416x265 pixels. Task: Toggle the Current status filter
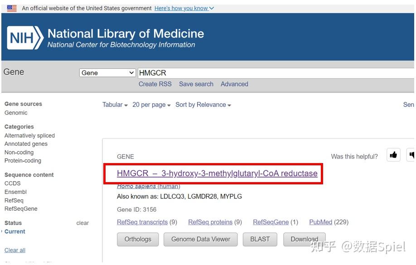pos(15,231)
